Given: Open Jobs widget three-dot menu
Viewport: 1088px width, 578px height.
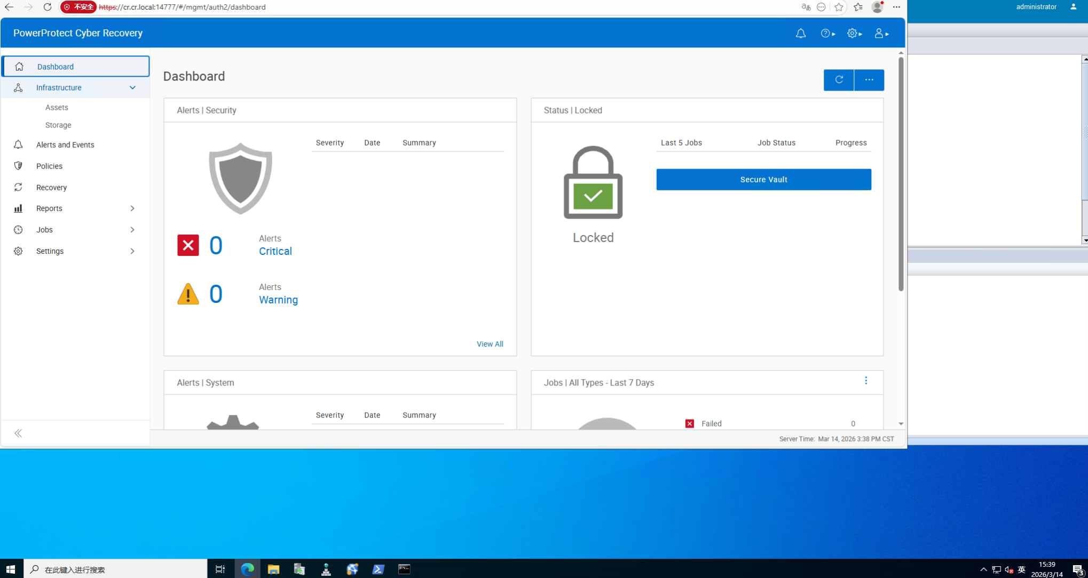Looking at the screenshot, I should pos(865,381).
